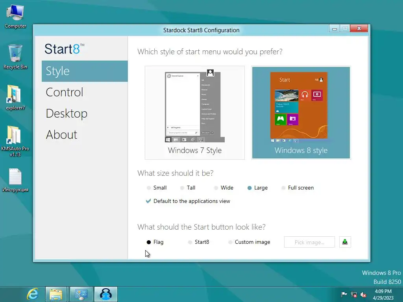Select the Flag start button option
403x302 pixels.
[x=155, y=242]
